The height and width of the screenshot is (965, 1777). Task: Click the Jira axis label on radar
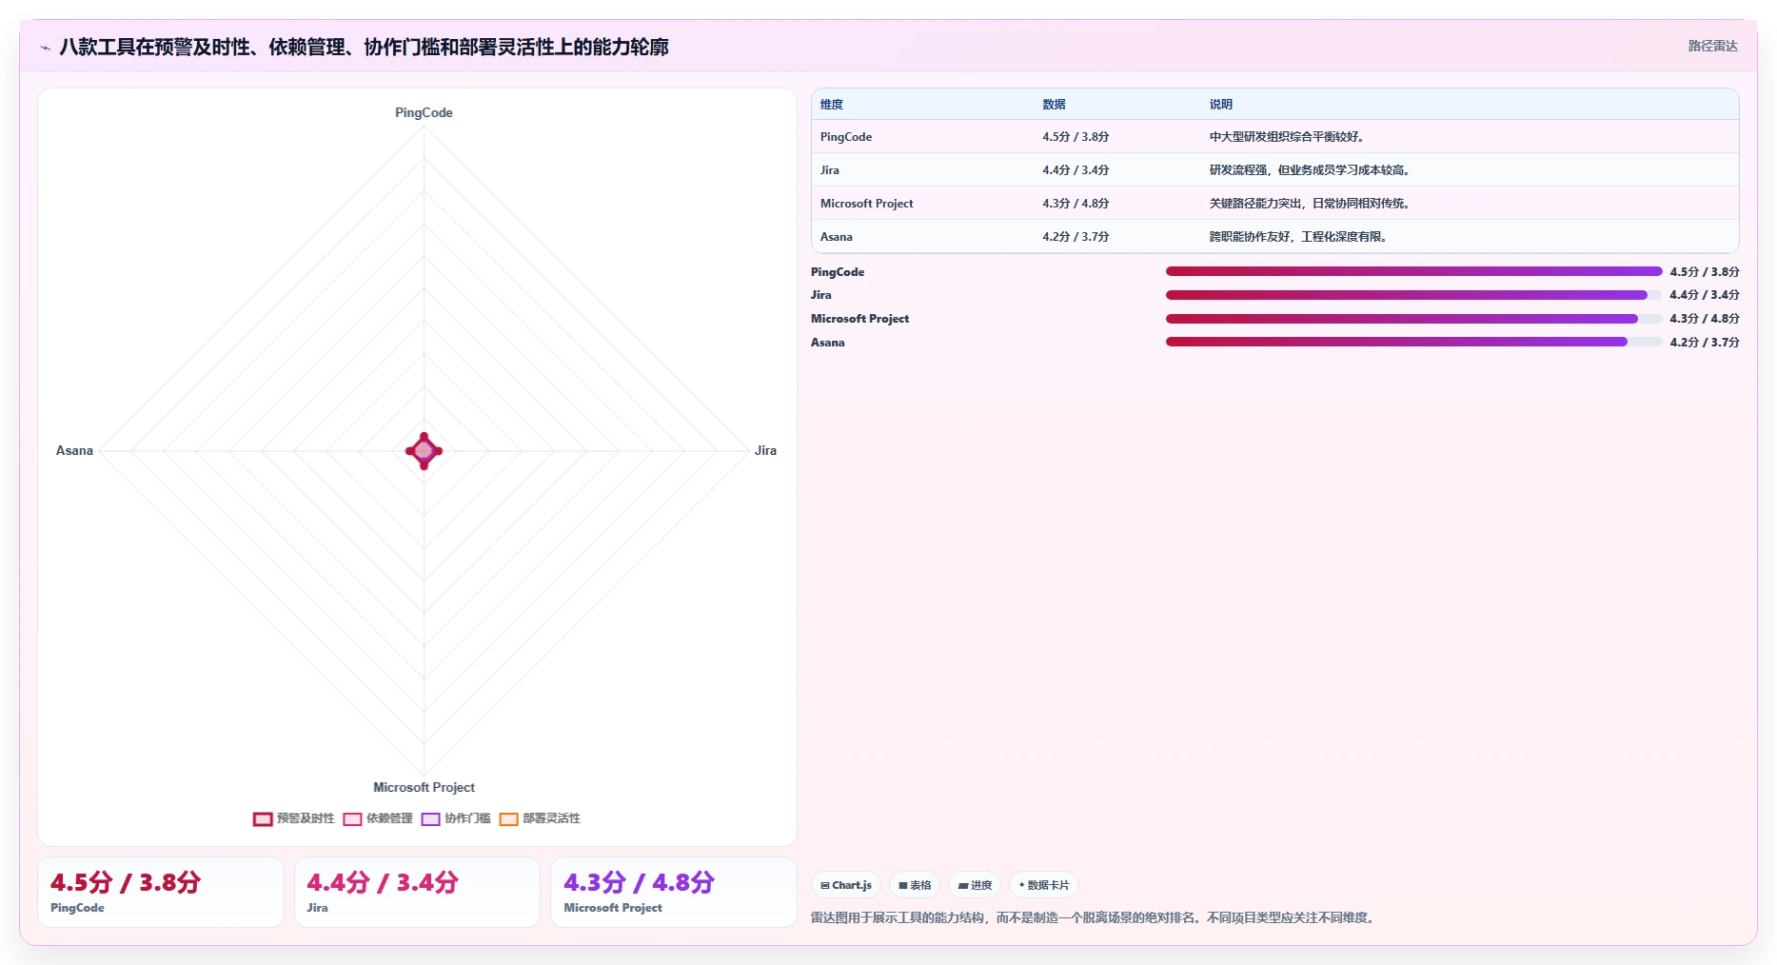765,450
